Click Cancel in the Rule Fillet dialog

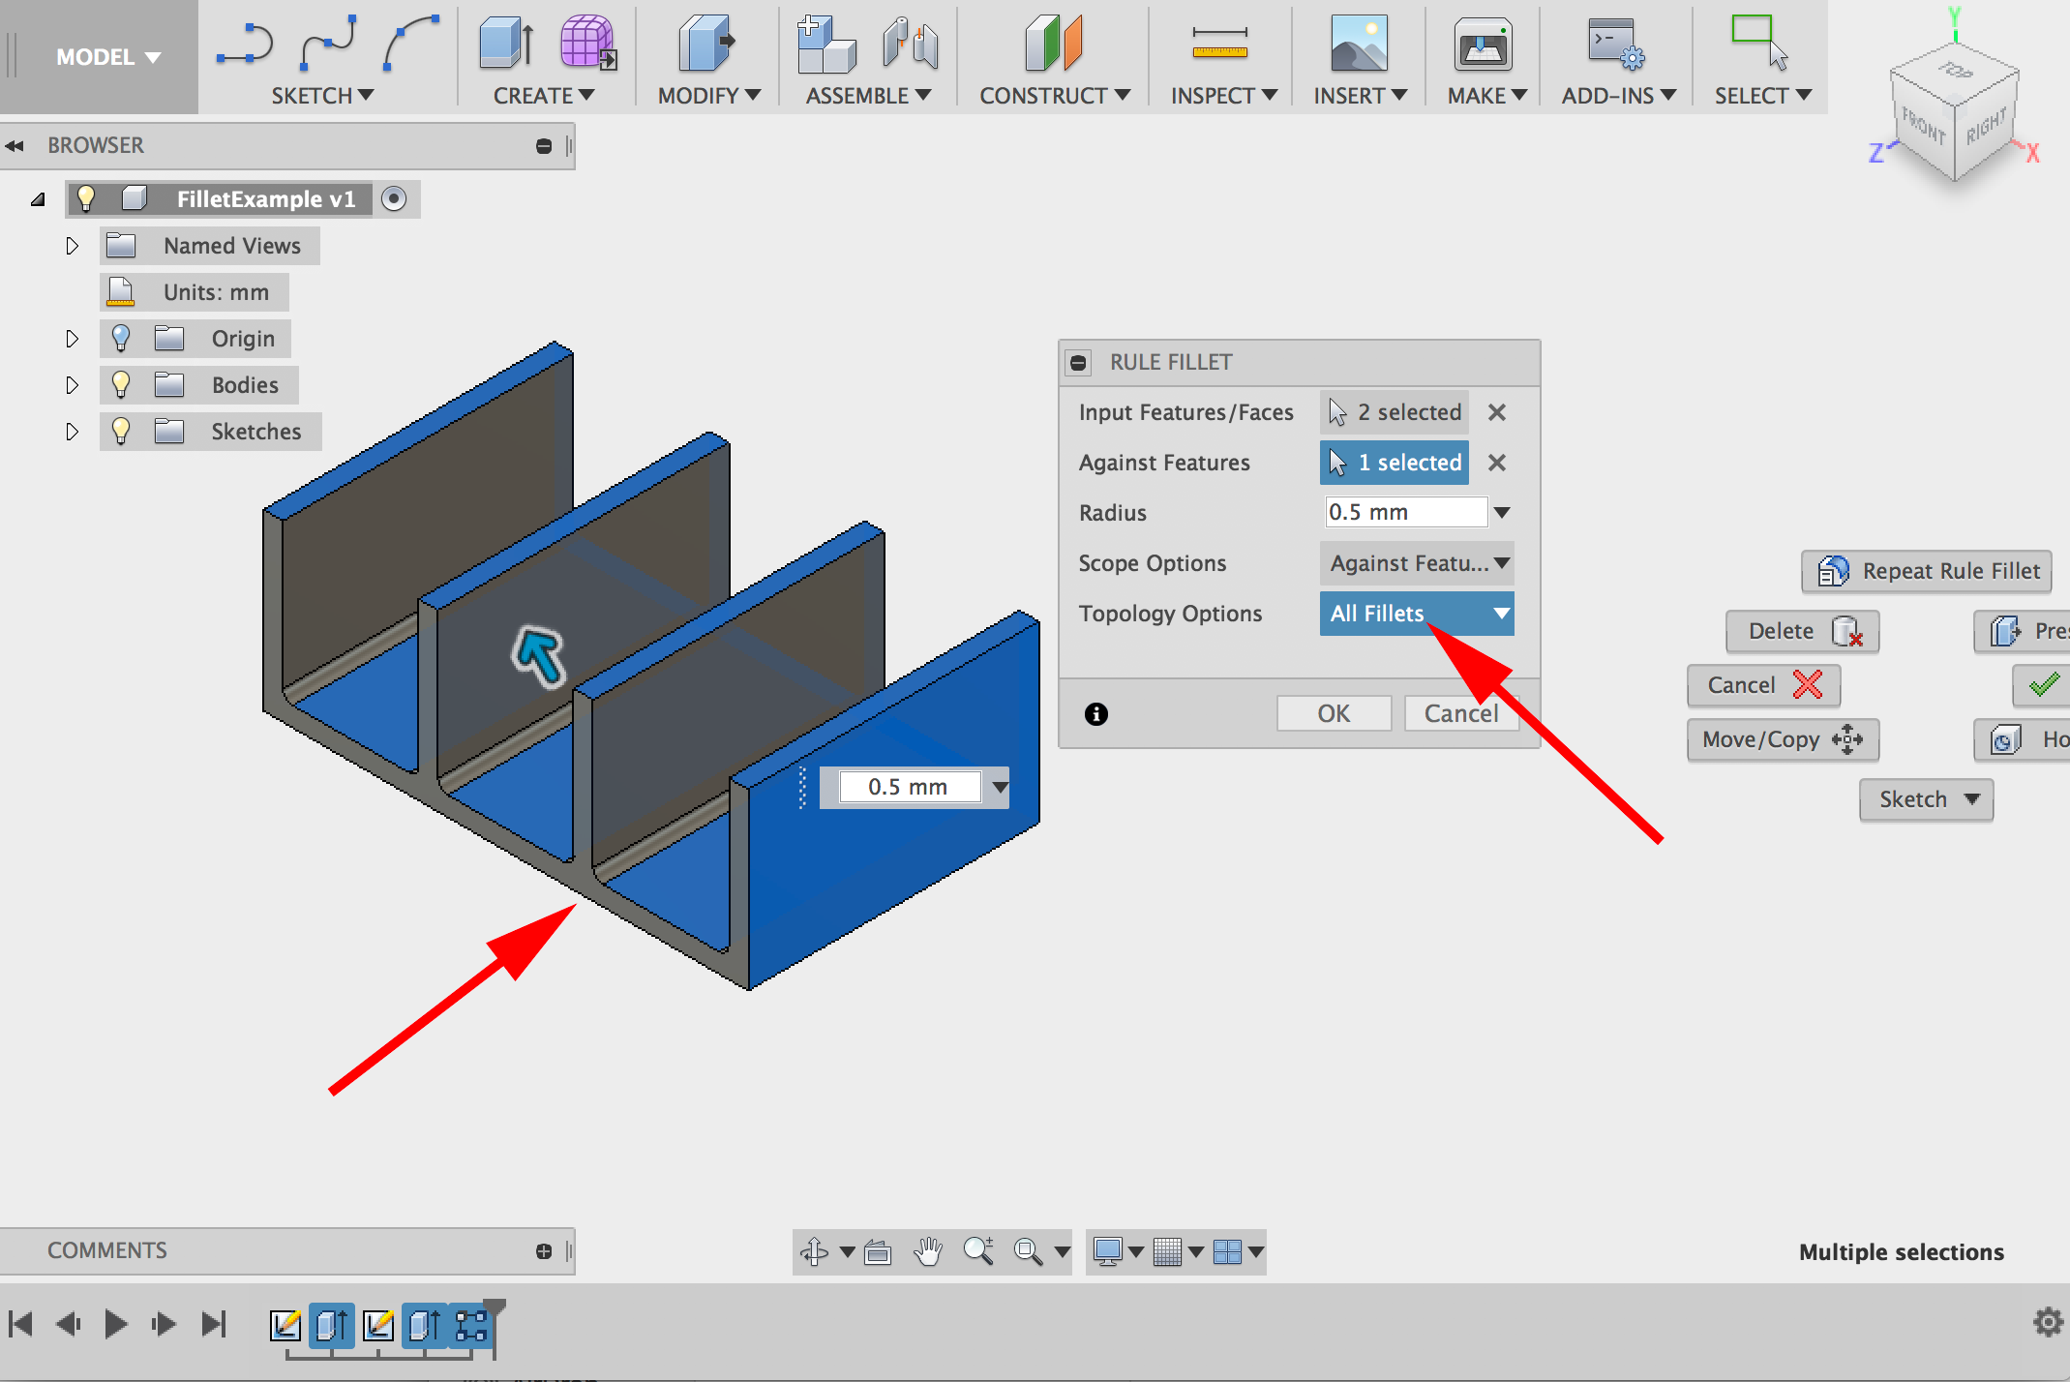click(1461, 713)
